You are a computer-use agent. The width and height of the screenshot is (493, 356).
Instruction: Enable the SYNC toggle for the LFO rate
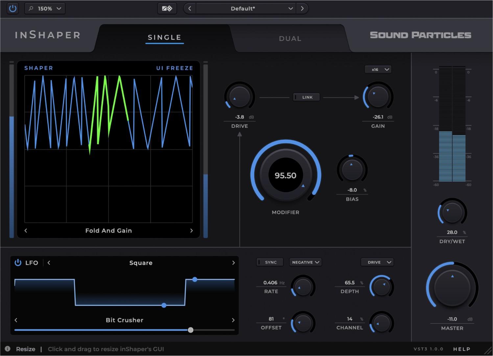tap(270, 262)
